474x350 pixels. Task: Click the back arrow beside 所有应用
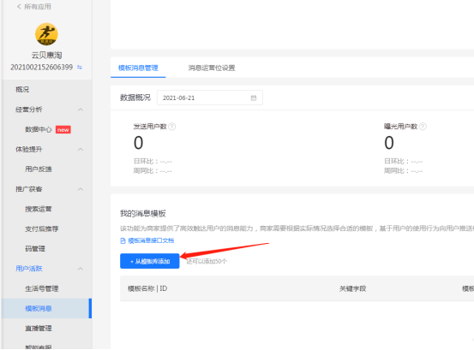tap(19, 7)
